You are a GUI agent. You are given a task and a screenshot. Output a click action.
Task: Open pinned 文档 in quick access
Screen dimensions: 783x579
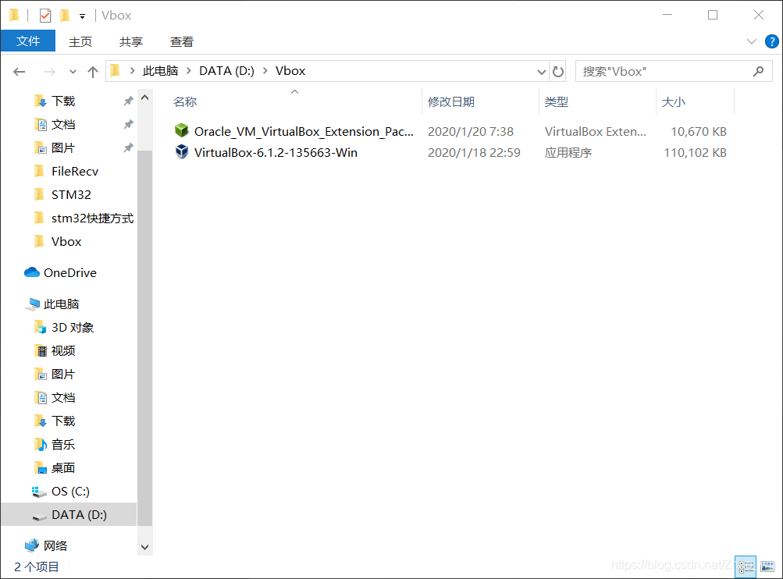tap(63, 124)
